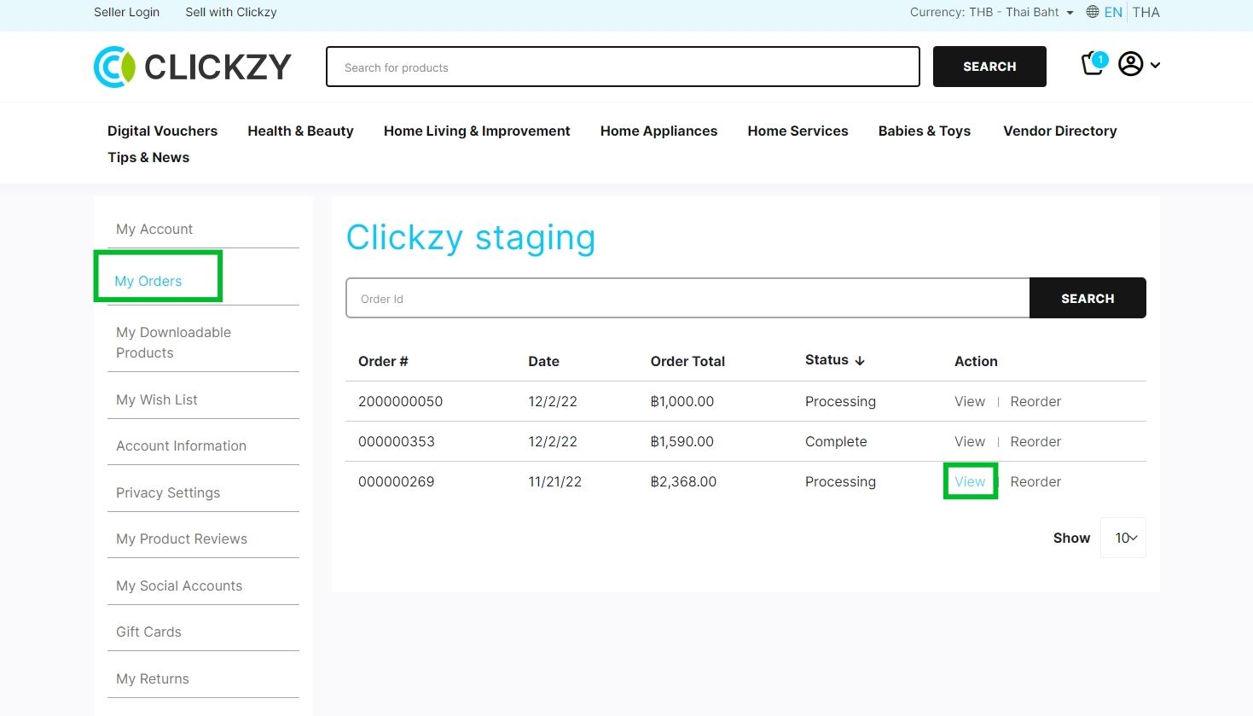Reorder order 2000000050
The width and height of the screenshot is (1253, 716).
(x=1035, y=401)
